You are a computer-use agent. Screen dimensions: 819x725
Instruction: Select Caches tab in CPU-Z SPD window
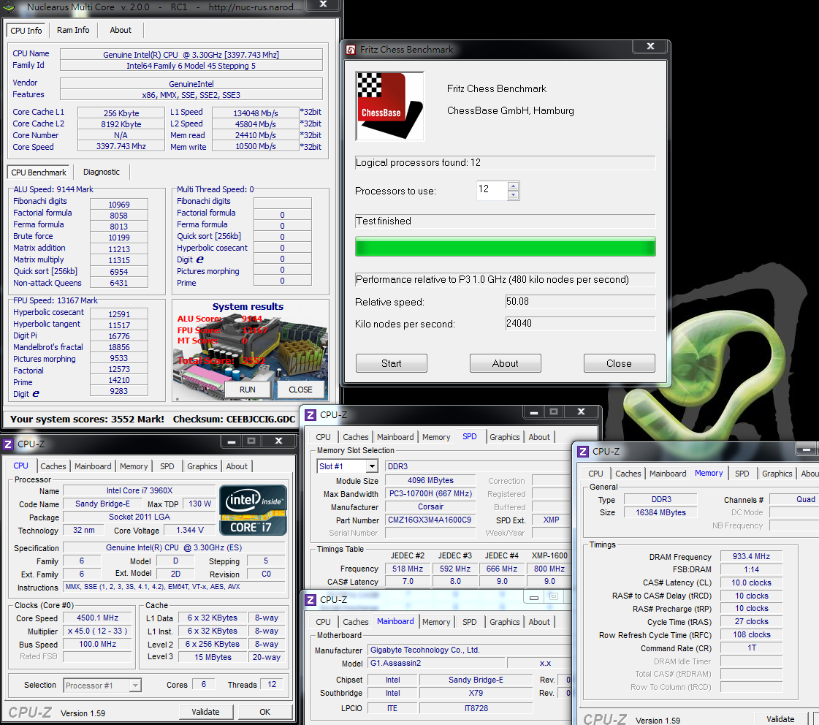356,436
